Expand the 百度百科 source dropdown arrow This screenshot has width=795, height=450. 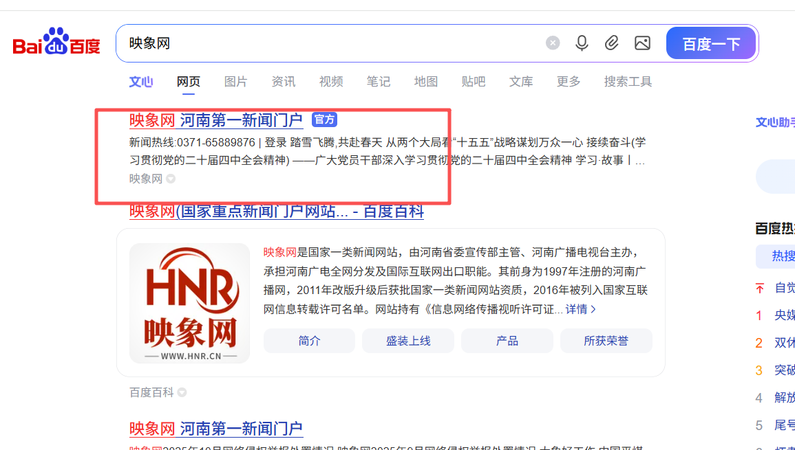[x=182, y=392]
